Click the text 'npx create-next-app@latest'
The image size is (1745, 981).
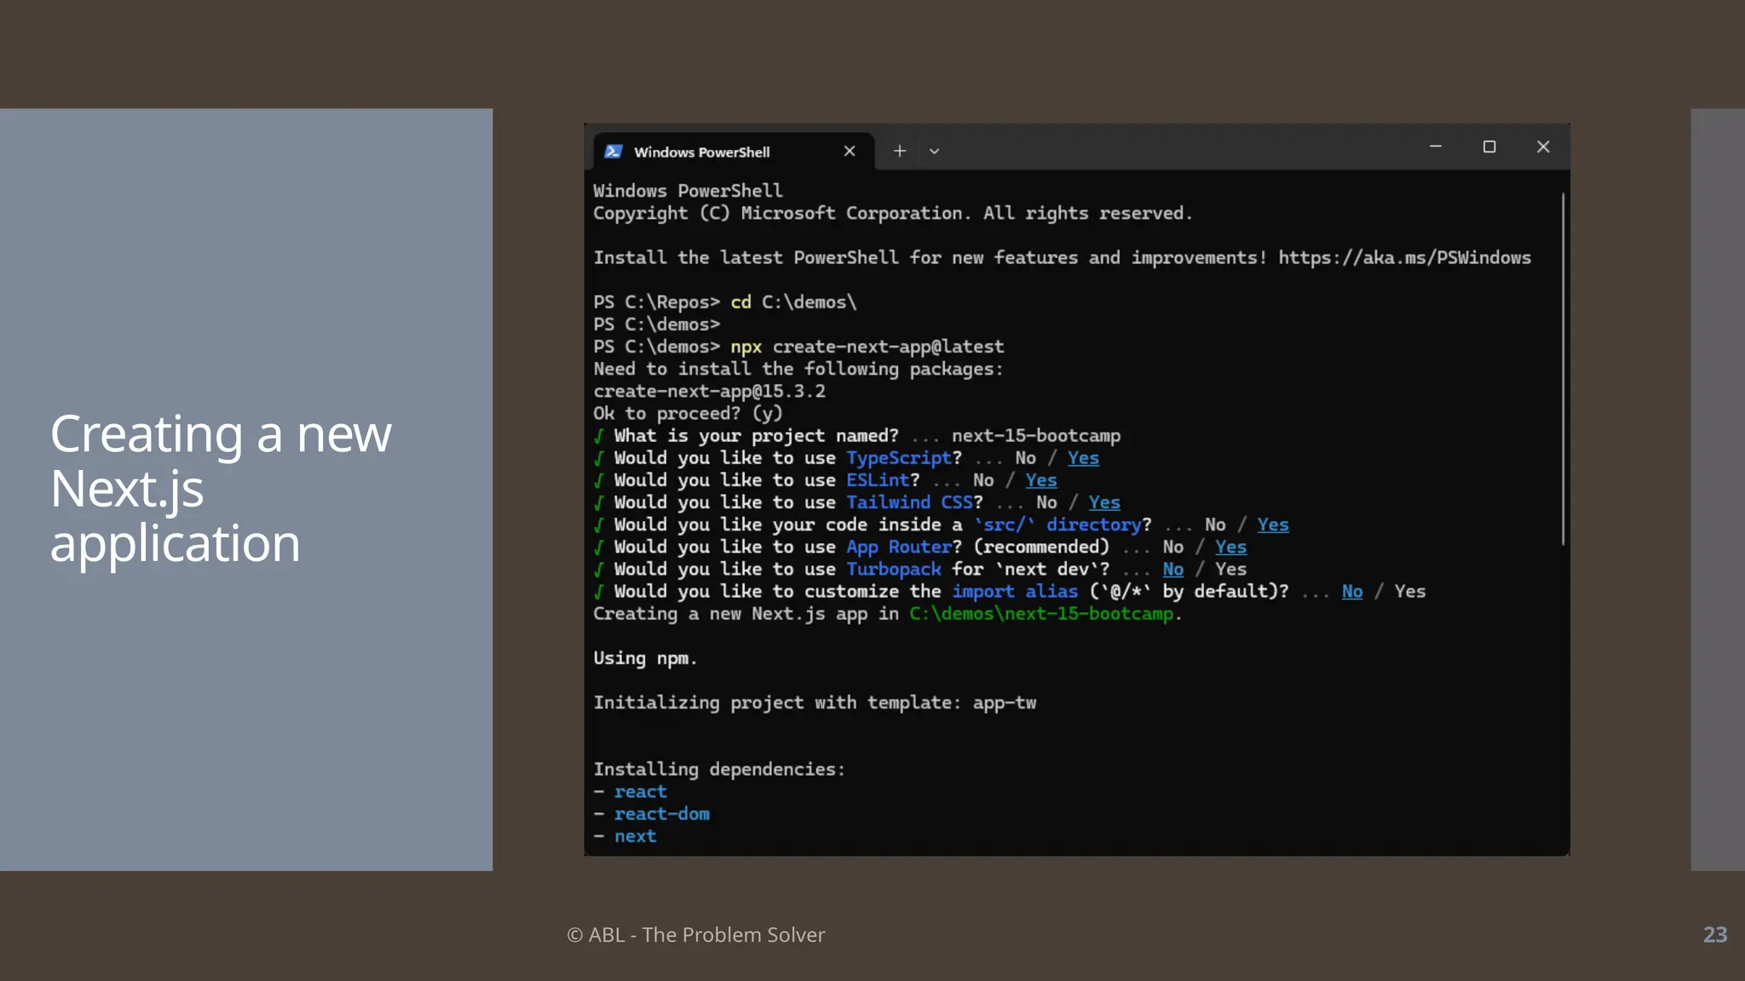(x=867, y=347)
